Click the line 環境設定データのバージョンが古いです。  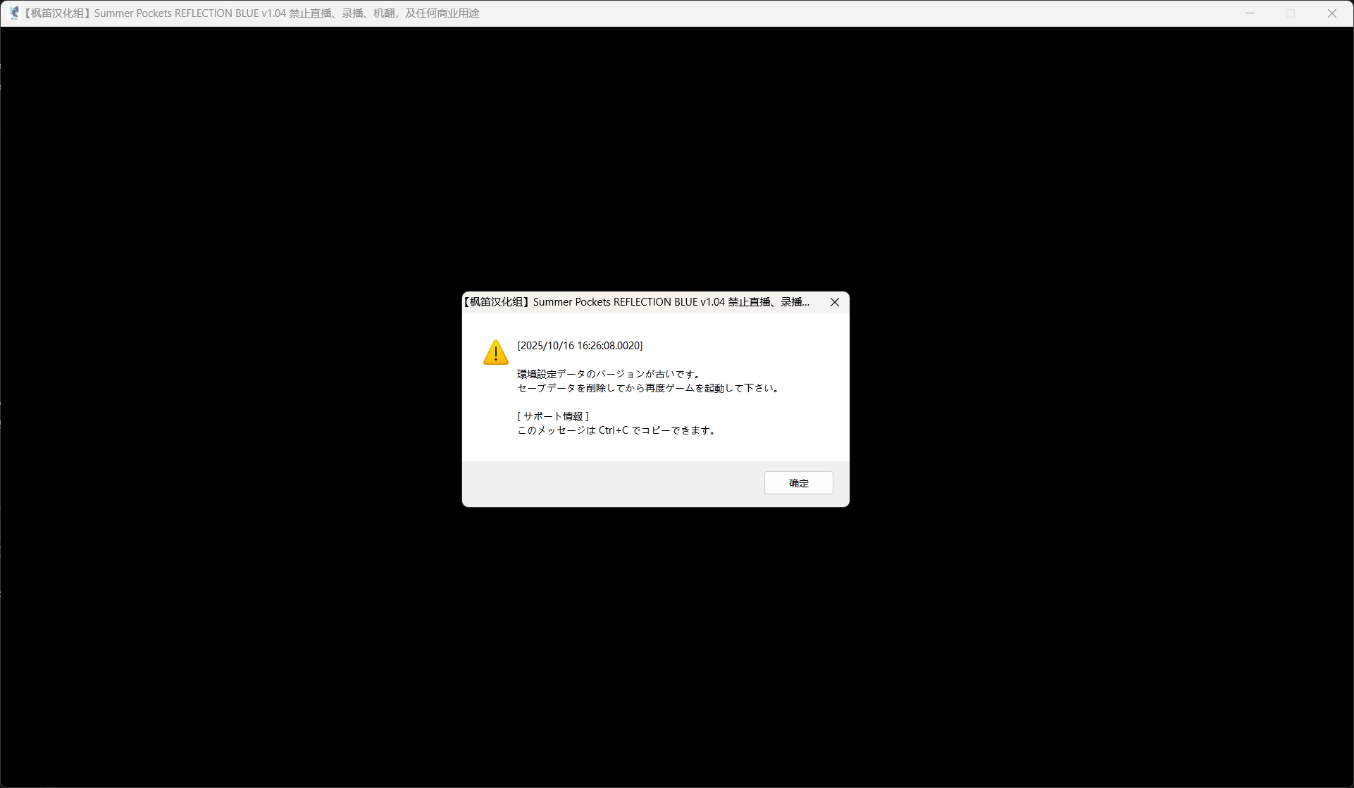pos(610,374)
